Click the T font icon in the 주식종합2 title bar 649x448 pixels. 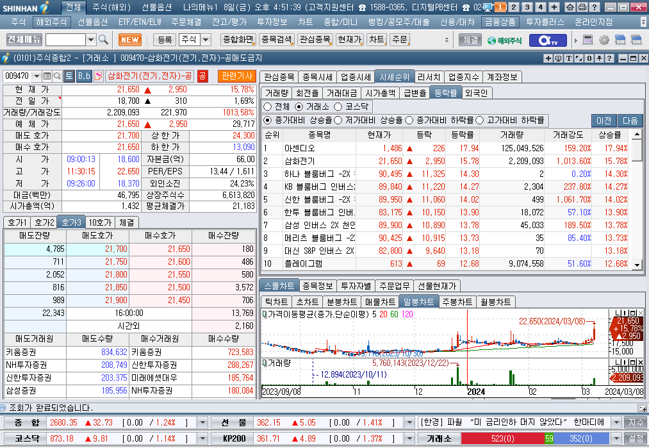[x=569, y=58]
